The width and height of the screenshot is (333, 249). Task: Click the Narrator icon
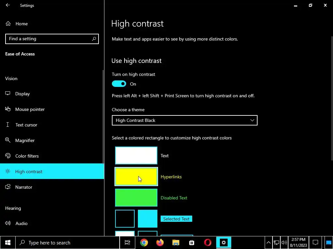pyautogui.click(x=8, y=187)
